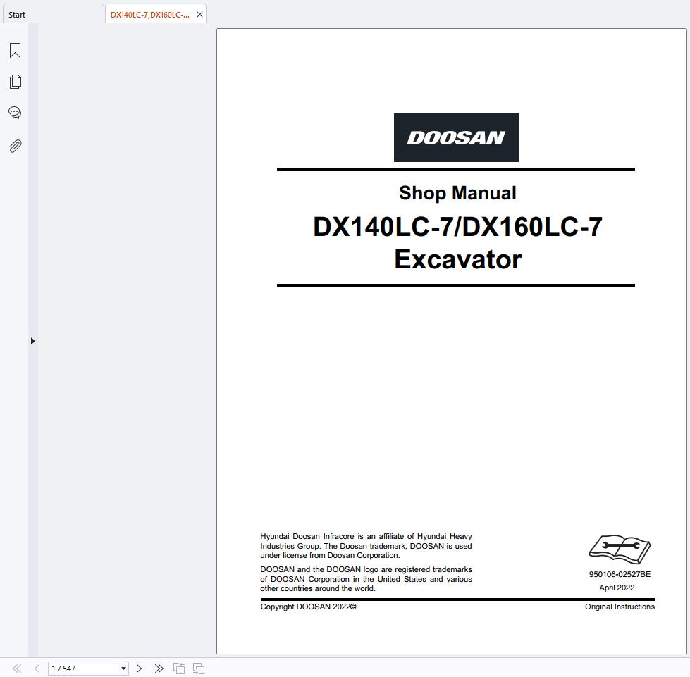Expand the side navigation panel arrow
This screenshot has width=690, height=677.
(32, 341)
